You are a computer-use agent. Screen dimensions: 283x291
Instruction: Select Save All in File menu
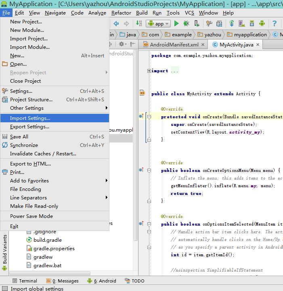55,136
